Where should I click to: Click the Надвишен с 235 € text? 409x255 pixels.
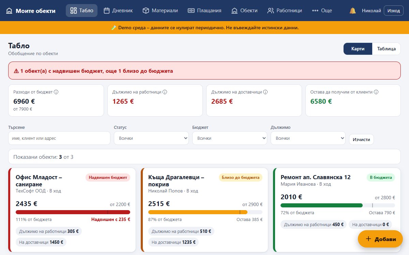[111, 220]
